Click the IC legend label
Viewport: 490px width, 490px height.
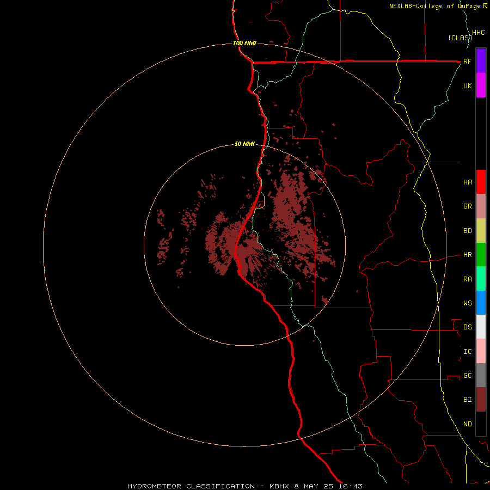(468, 352)
